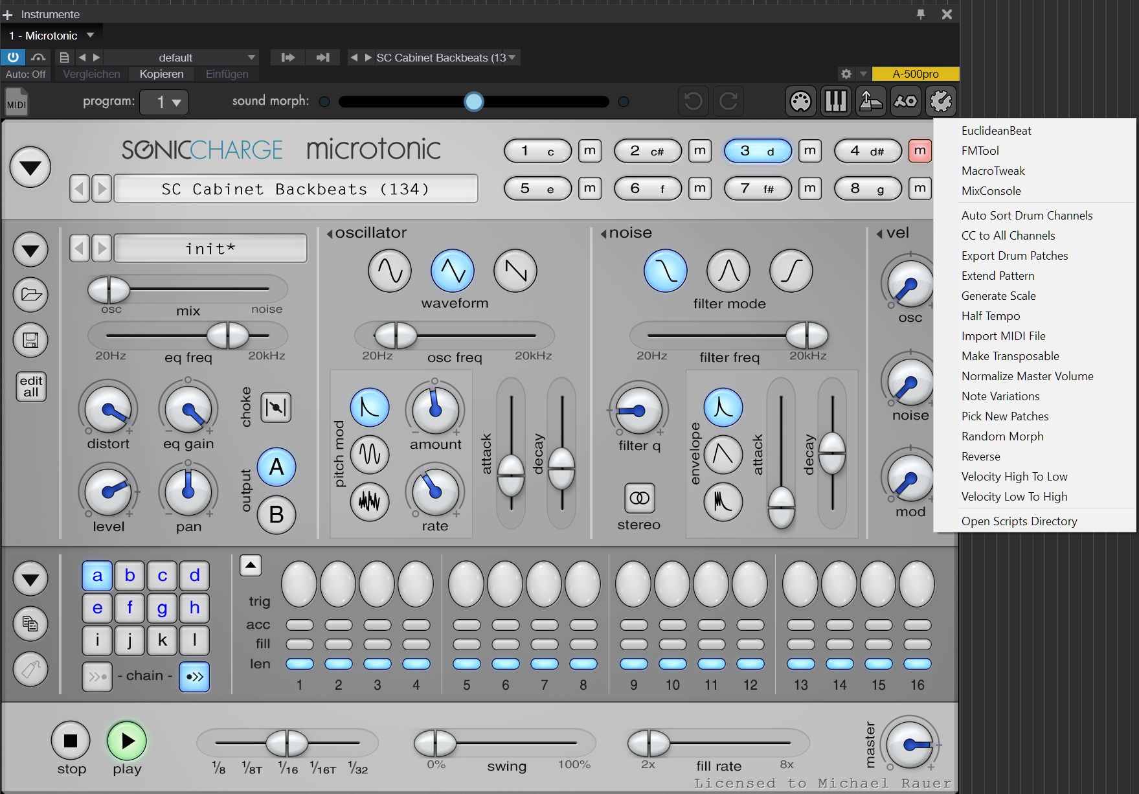Select the sawtooth waveform icon
The image size is (1139, 794).
(515, 271)
